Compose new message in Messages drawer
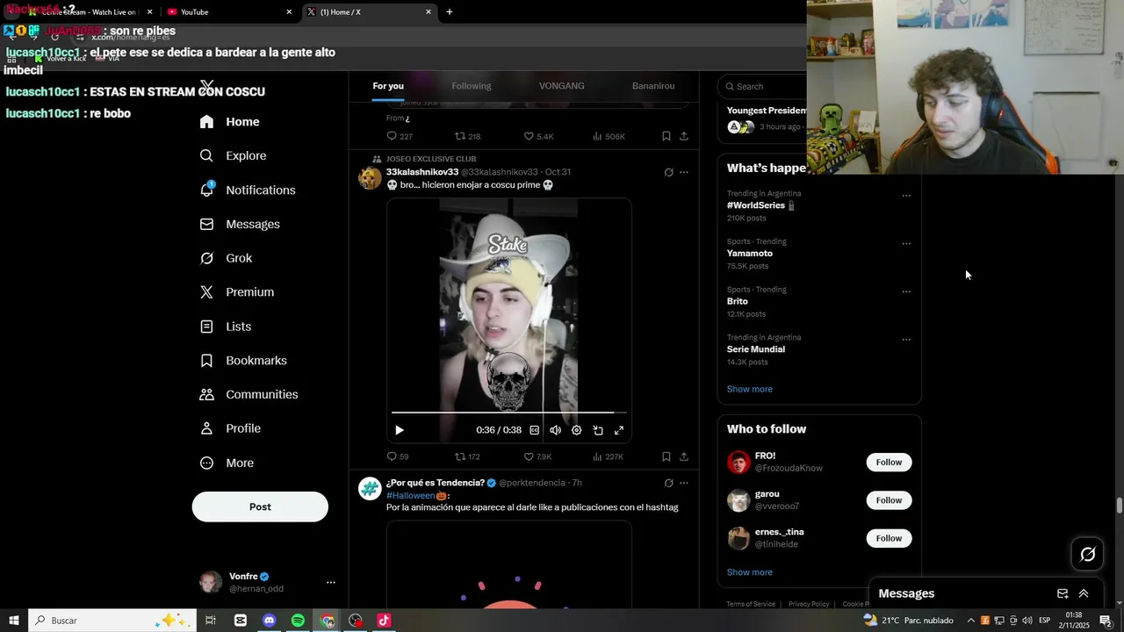The width and height of the screenshot is (1124, 632). pos(1063,593)
